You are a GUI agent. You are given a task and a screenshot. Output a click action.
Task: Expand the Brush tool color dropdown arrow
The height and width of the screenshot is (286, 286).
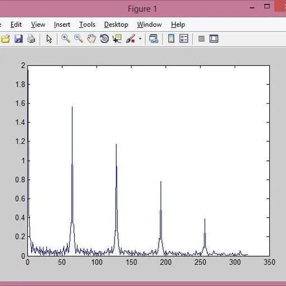pos(140,39)
